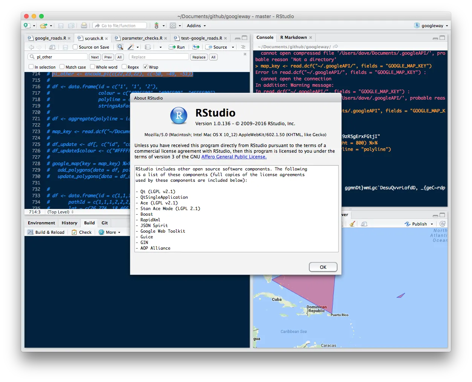
Task: Open the Environment tab
Action: pos(41,223)
